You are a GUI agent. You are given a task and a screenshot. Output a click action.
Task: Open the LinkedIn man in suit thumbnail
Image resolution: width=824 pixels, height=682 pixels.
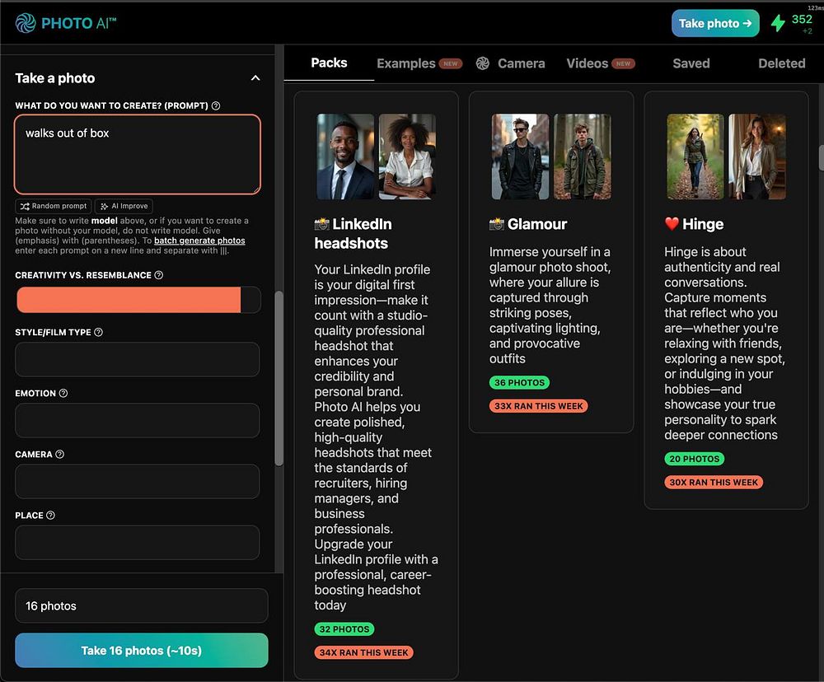pos(345,156)
